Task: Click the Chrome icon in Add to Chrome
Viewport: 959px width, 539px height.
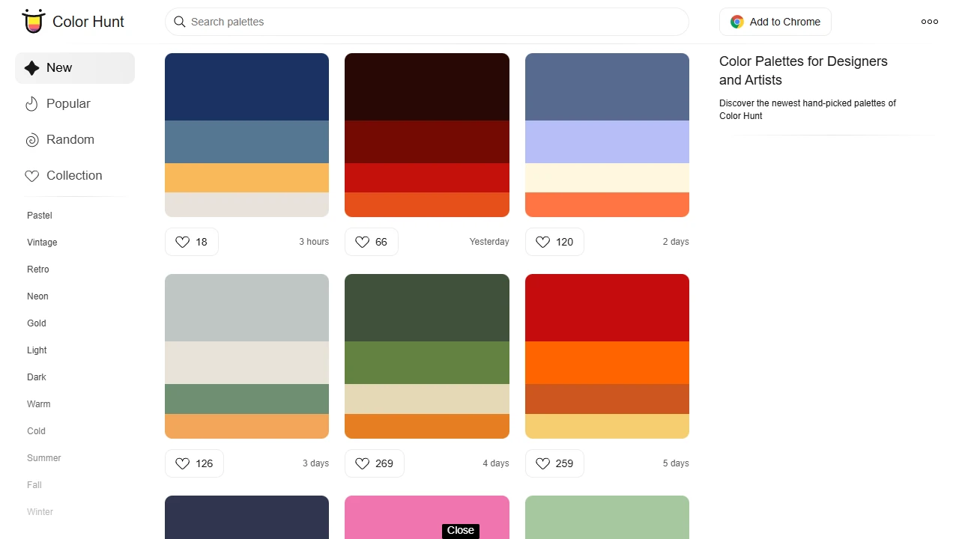Action: [736, 22]
